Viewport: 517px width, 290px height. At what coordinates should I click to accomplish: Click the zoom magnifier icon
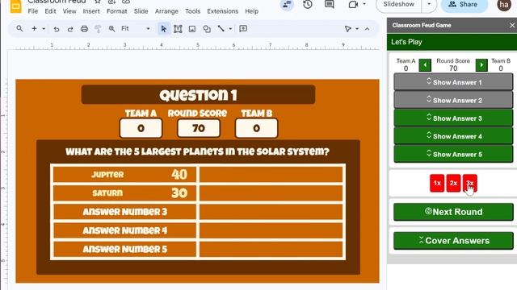[x=111, y=29]
